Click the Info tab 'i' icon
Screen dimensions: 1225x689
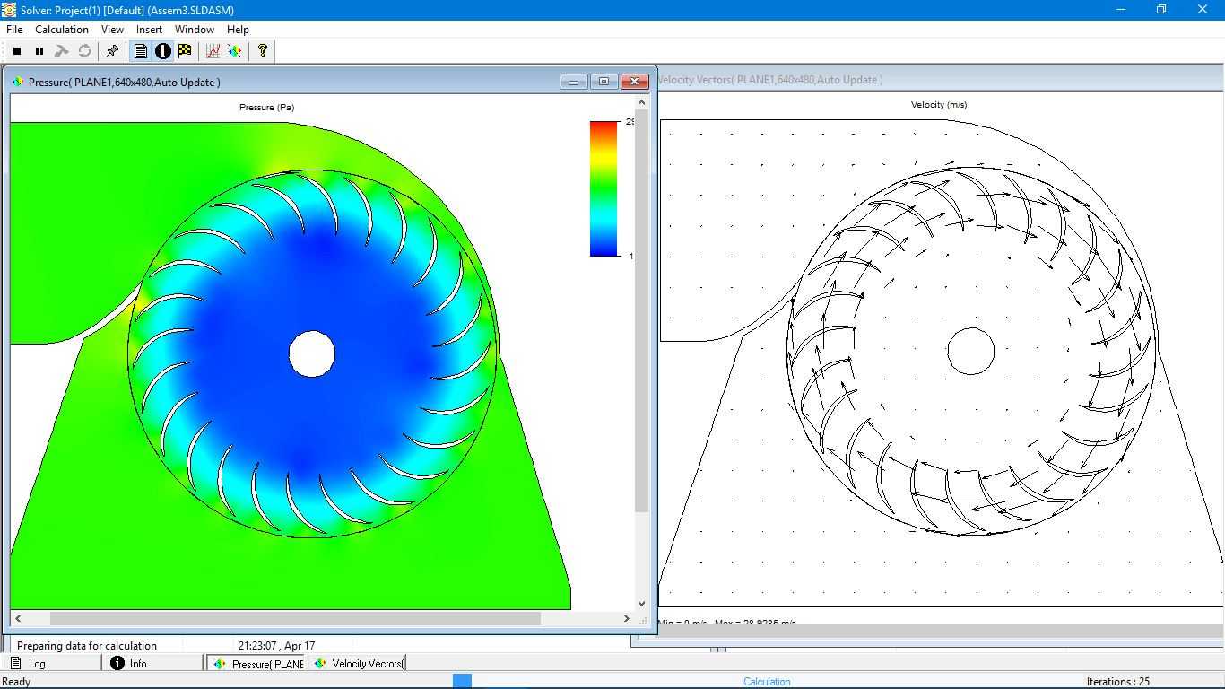pos(117,663)
